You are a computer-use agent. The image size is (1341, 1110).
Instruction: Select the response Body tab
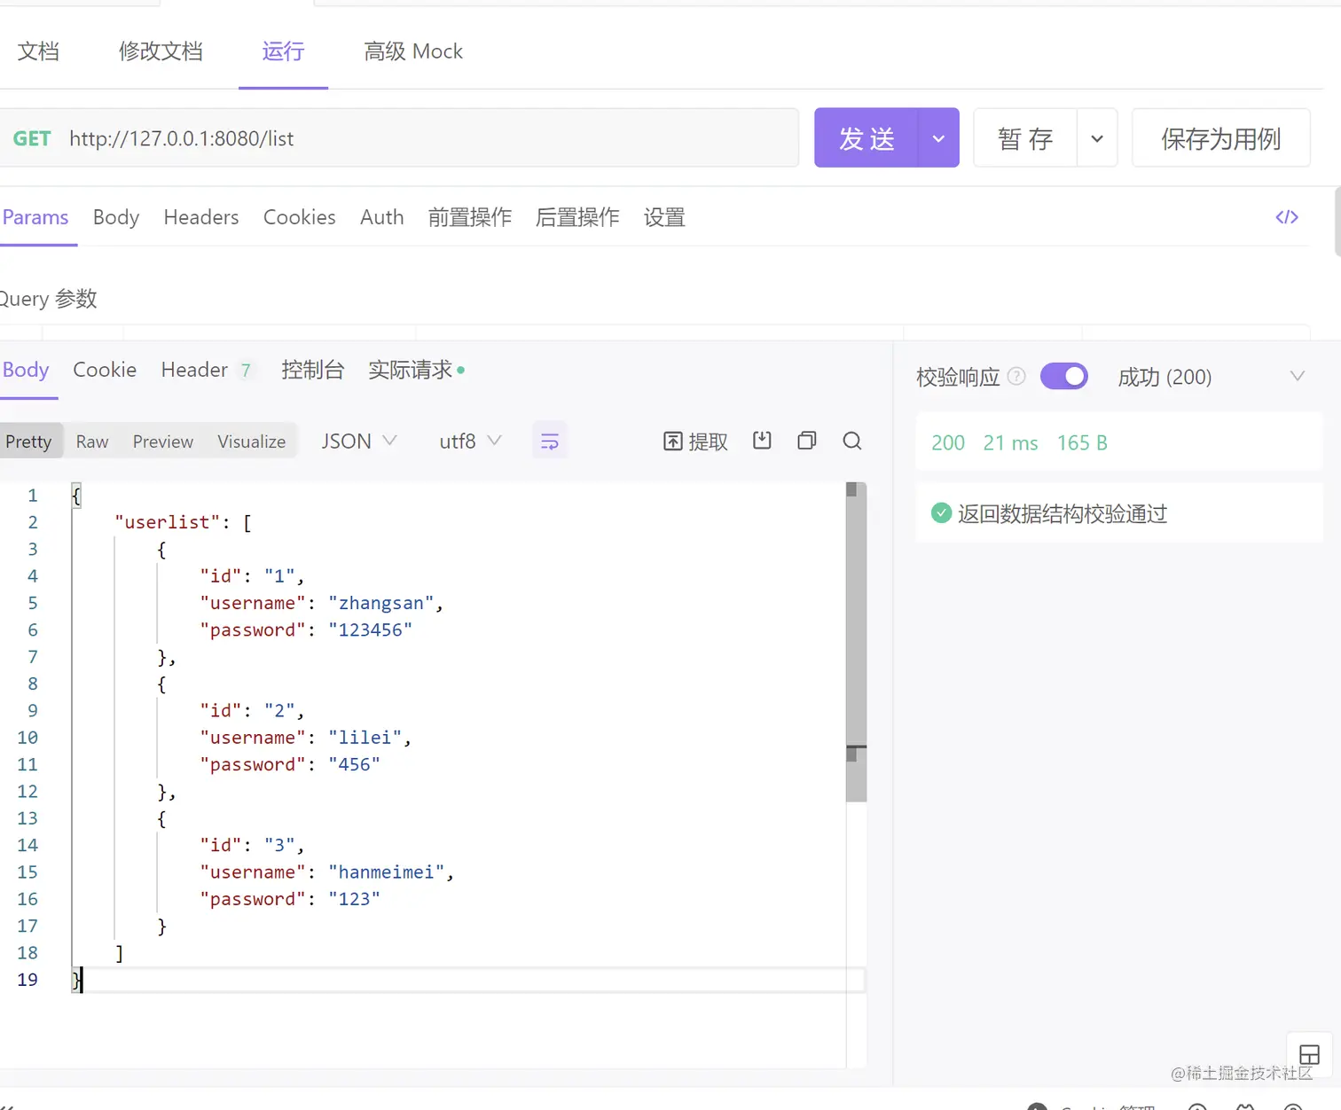(x=26, y=370)
